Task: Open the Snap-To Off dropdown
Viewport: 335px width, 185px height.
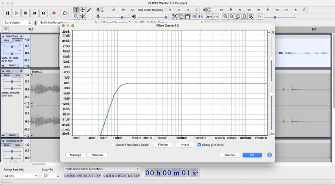Action: [x=51, y=175]
